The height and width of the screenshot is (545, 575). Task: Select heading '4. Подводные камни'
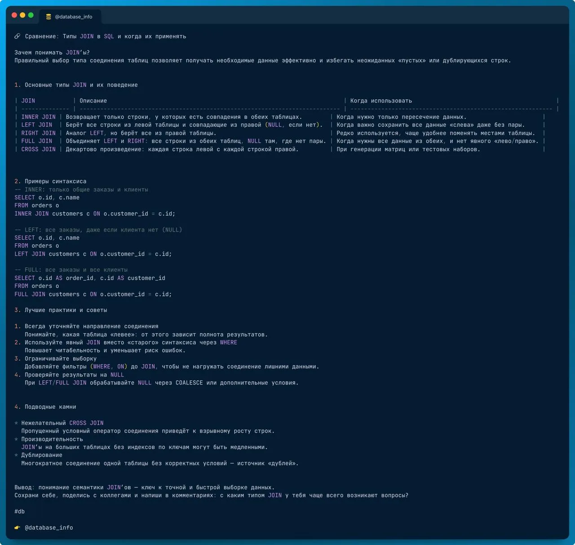(x=45, y=407)
